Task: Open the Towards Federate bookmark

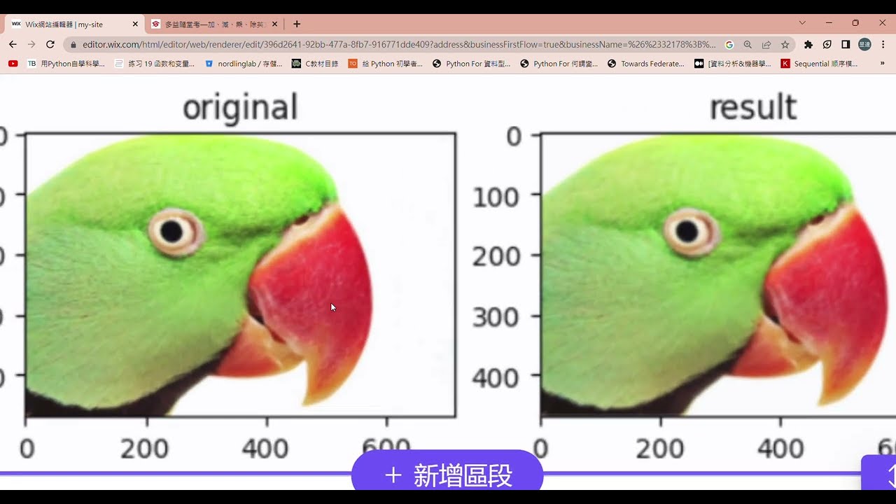Action: [x=646, y=63]
